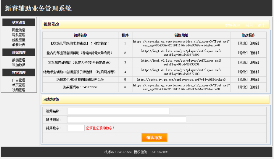Screen dimensions: 274x159
Task: Click the 其它管理 sidebar section header
Action: coord(19,73)
